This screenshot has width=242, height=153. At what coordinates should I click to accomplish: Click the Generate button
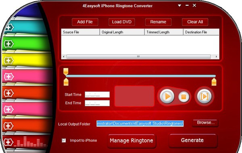coord(193,141)
